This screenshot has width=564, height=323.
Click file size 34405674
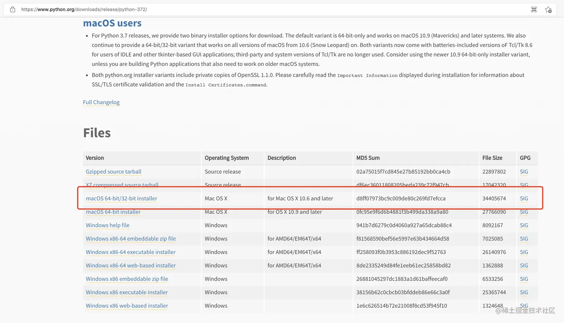[x=494, y=199]
